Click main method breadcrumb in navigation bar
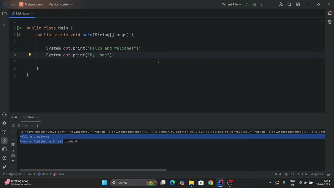334x188 pixels. click(59, 174)
